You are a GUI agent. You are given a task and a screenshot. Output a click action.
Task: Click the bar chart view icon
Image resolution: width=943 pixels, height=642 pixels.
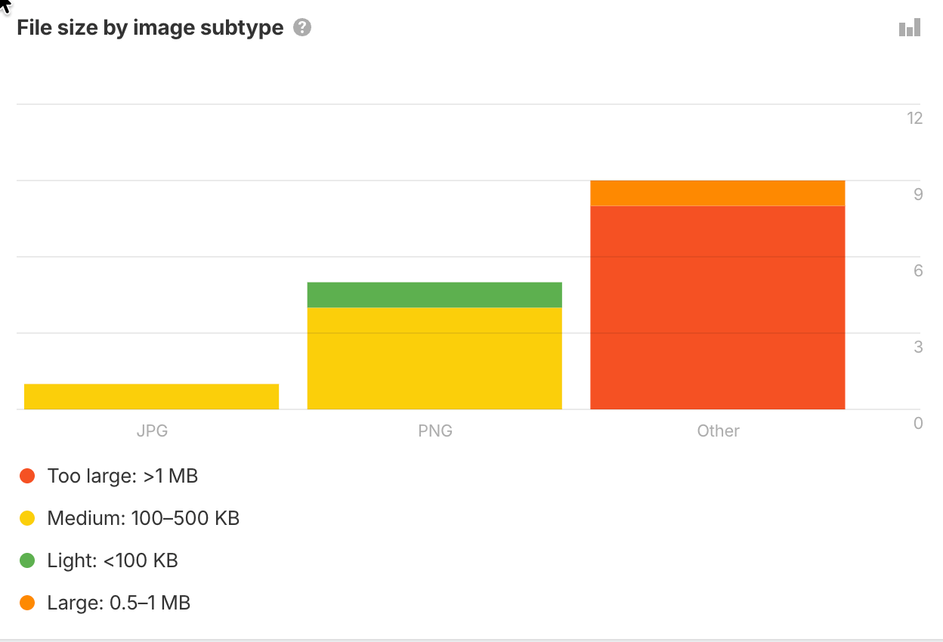[x=910, y=28]
